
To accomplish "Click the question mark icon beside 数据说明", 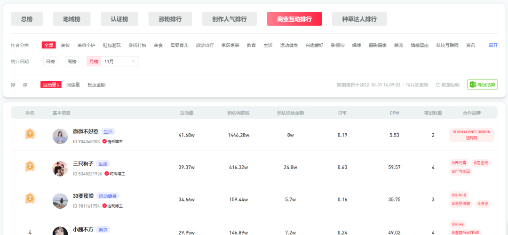I will click(438, 85).
